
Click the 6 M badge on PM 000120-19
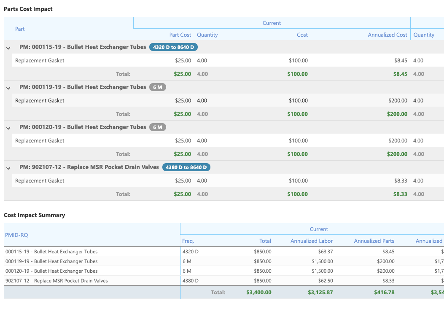coord(158,127)
